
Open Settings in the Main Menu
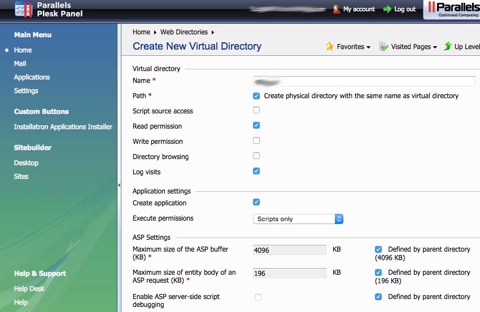tap(26, 90)
